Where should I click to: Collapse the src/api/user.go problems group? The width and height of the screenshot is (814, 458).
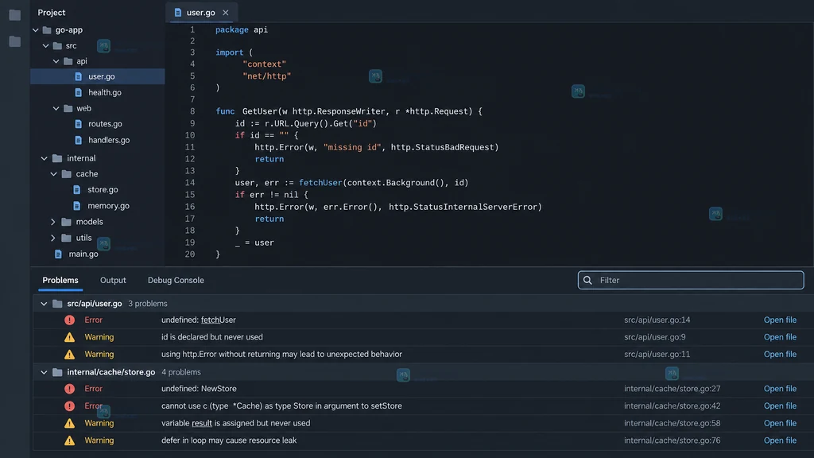click(x=44, y=304)
